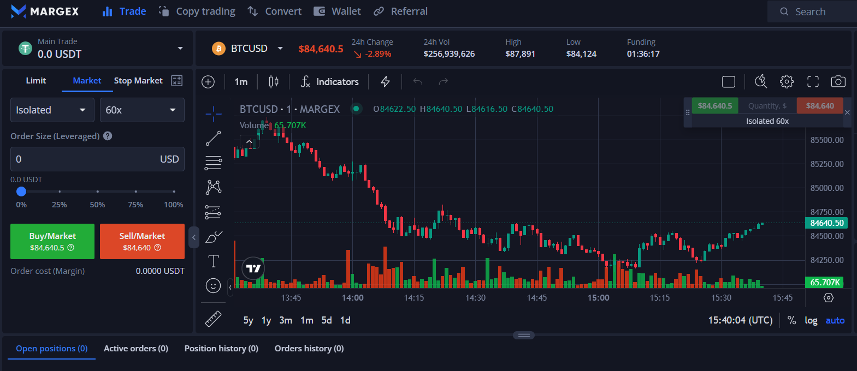This screenshot has height=371, width=857.
Task: Open the Fibonacci retracement tool
Action: pyautogui.click(x=213, y=163)
